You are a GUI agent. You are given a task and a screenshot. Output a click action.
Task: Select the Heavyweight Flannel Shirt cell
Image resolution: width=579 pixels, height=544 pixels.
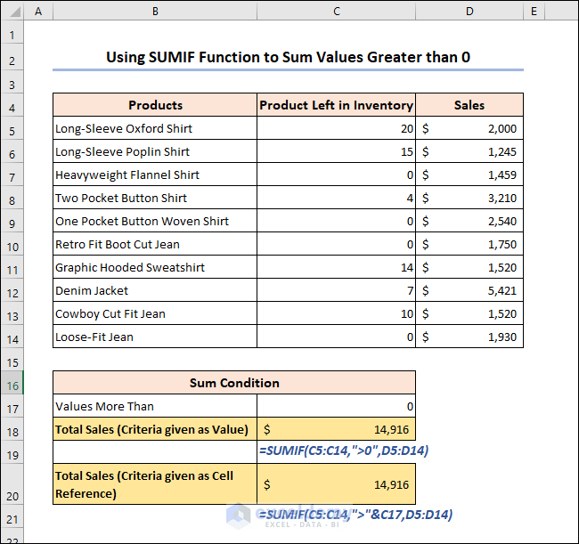coord(155,175)
